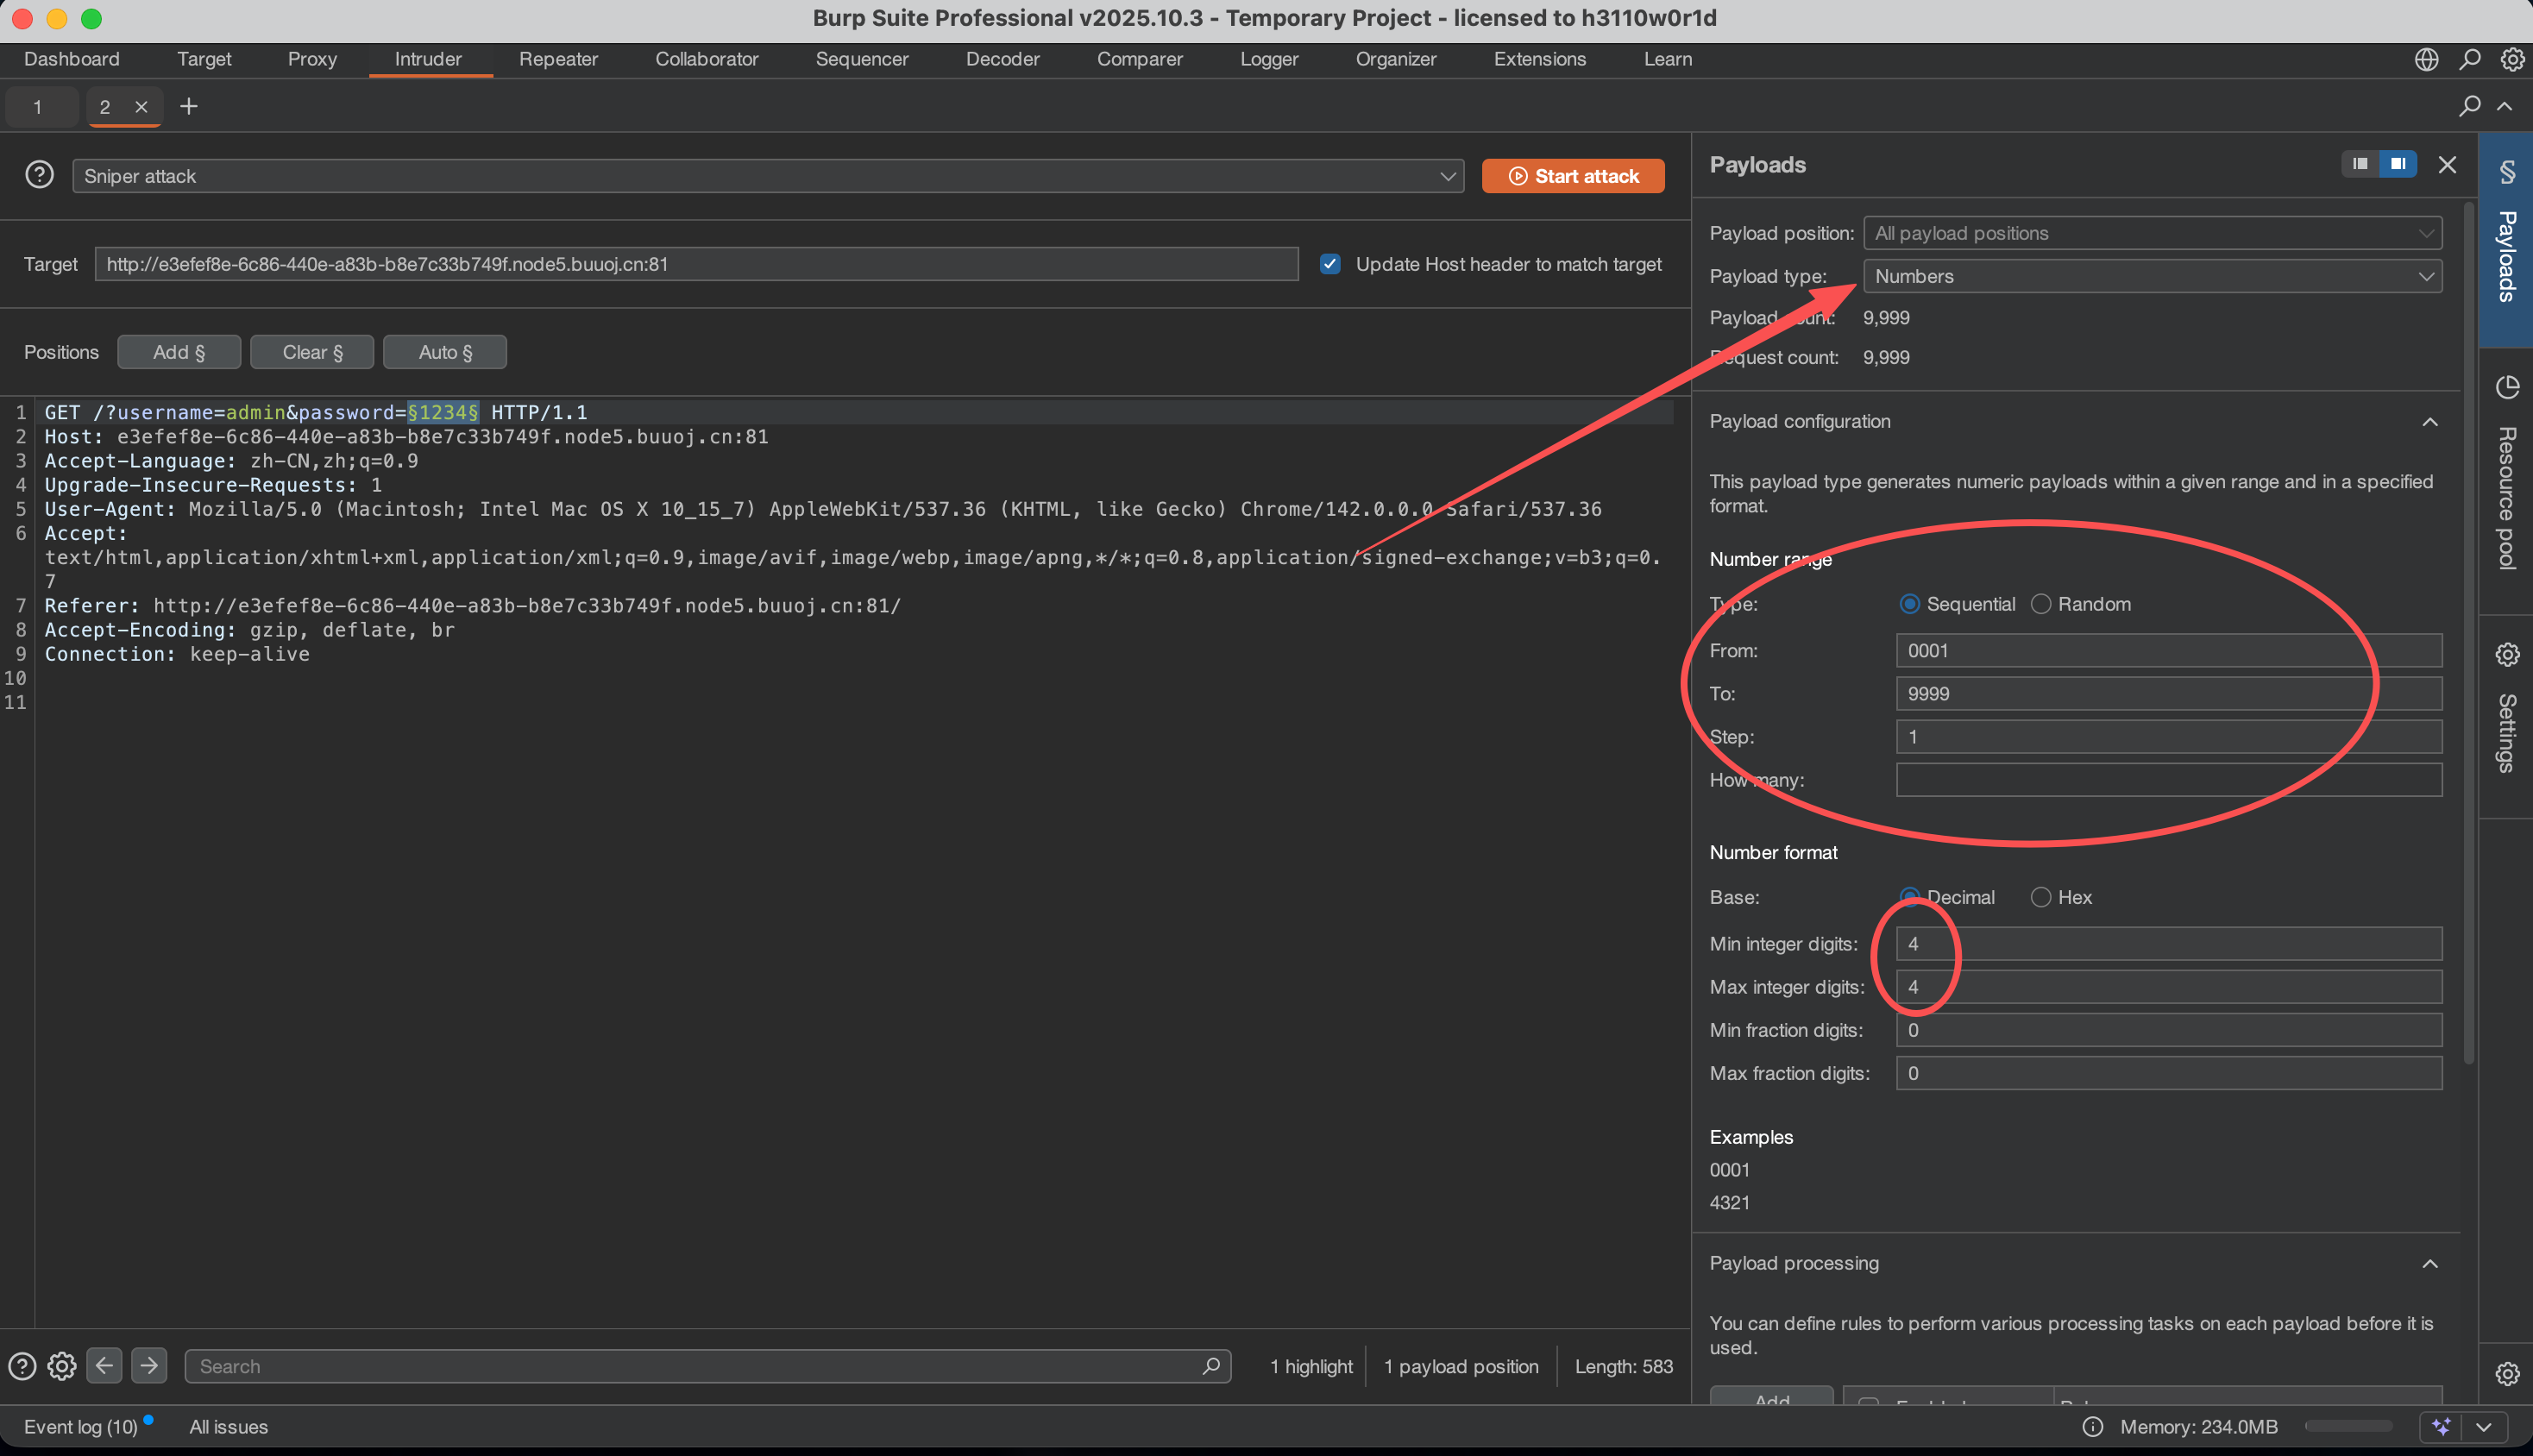The image size is (2533, 1456).
Task: Open the AI sparkle icon in status bar
Action: point(2441,1426)
